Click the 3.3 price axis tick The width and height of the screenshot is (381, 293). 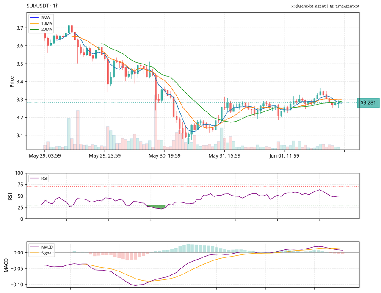coord(20,100)
